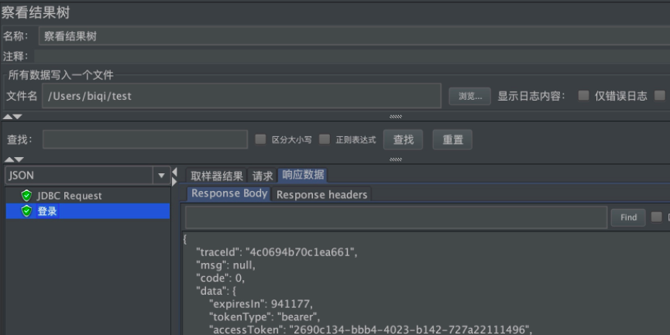Click the "accessToken" value line
670x335 pixels.
[x=370, y=330]
